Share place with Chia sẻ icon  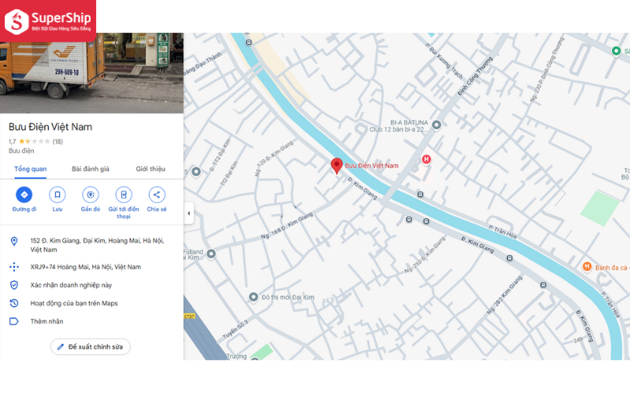click(x=157, y=194)
